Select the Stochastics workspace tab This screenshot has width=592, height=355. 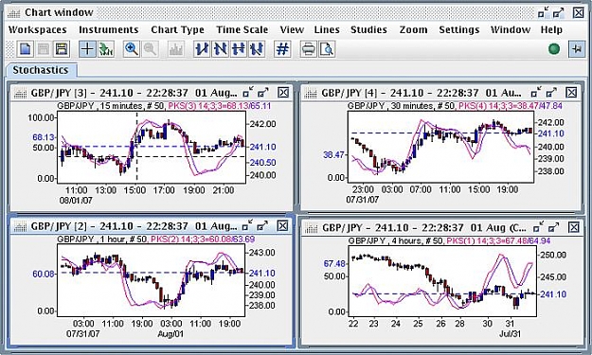[41, 70]
